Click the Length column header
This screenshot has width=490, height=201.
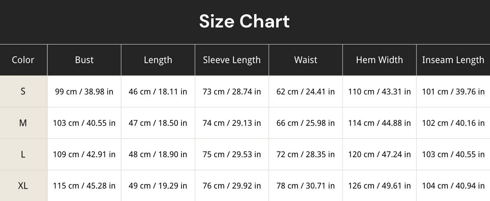point(158,60)
